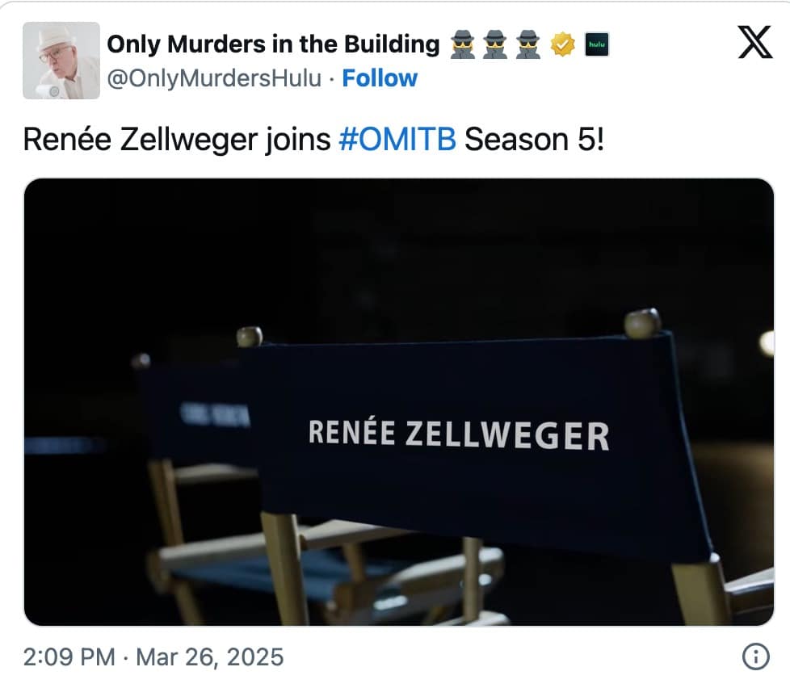
Task: Click the "Season 5!" text
Action: (x=534, y=139)
